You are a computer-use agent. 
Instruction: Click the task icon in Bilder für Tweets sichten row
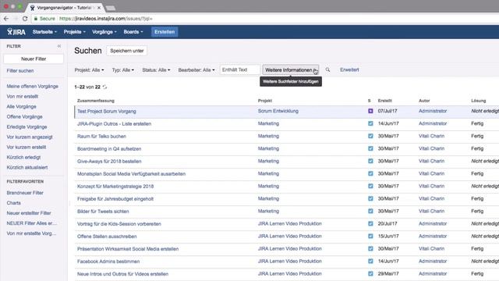click(x=370, y=211)
